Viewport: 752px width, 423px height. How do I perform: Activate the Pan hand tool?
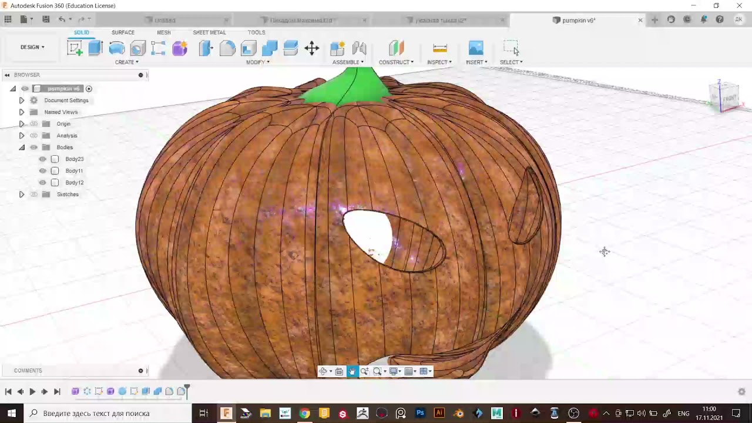[x=352, y=371]
